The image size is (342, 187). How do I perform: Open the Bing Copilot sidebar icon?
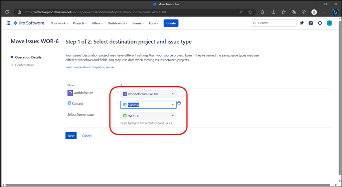coord(335,12)
